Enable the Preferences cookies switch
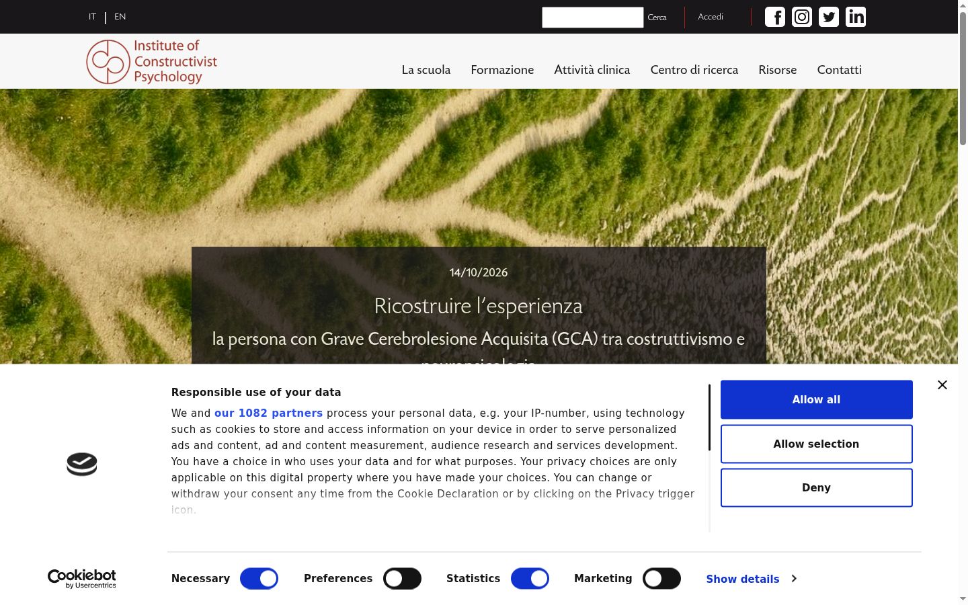968x605 pixels. pos(402,579)
